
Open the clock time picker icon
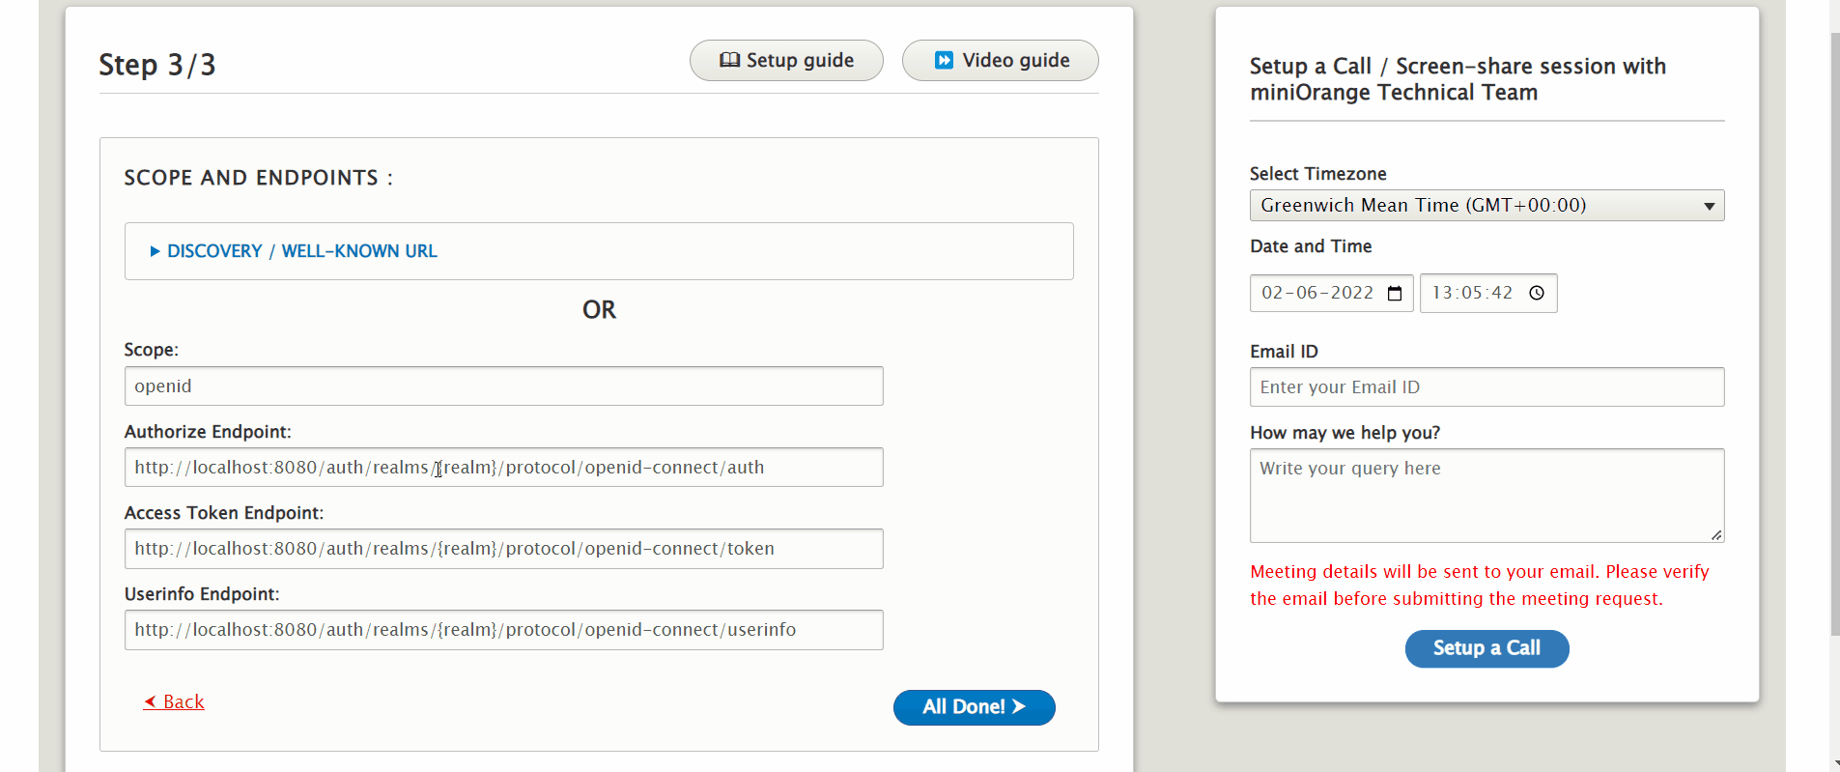point(1537,294)
